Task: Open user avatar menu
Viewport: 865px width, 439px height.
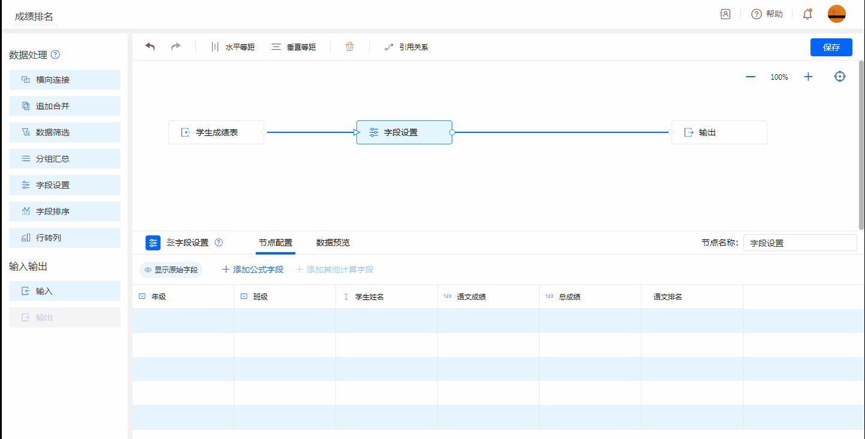Action: [836, 14]
